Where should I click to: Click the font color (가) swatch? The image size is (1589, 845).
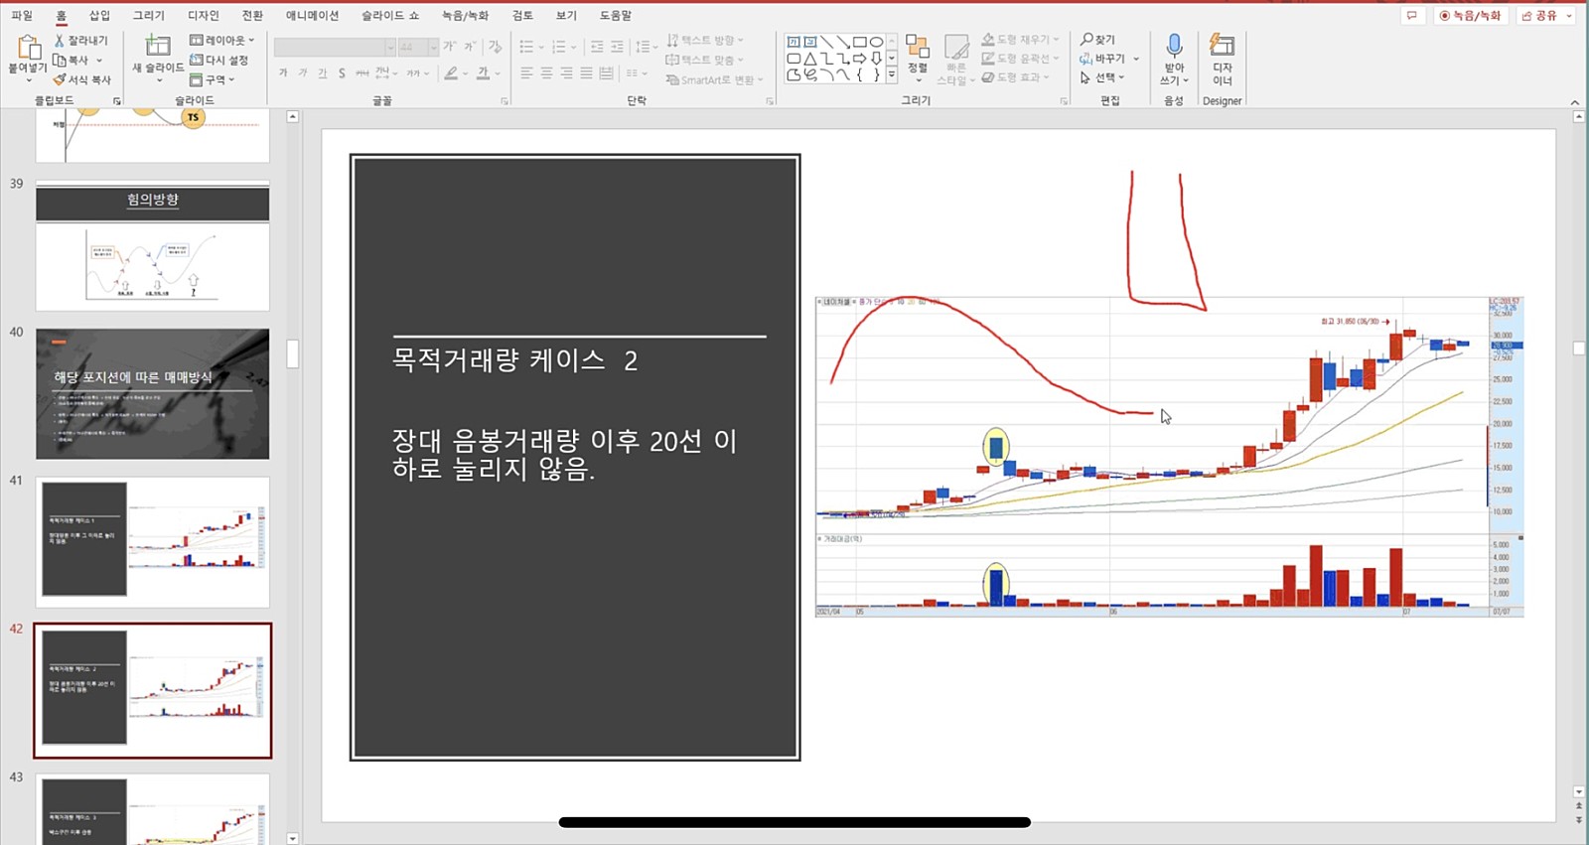[483, 73]
